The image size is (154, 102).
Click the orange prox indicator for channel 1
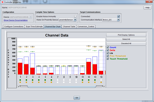[x=20, y=82]
